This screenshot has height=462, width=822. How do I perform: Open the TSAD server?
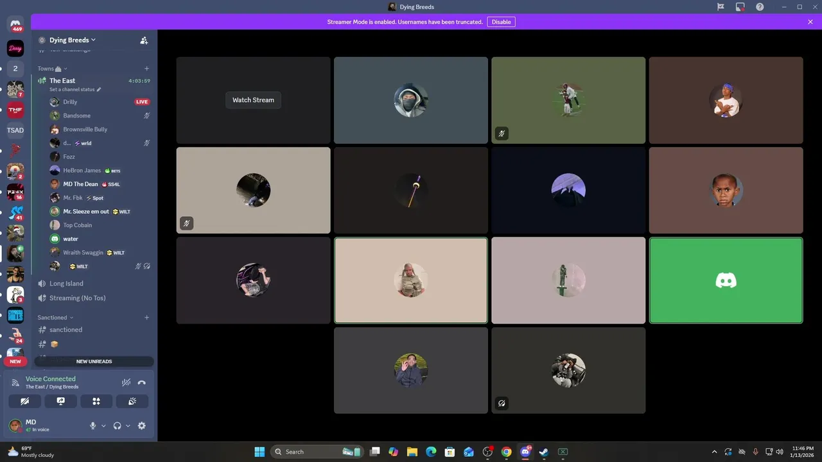click(x=15, y=130)
